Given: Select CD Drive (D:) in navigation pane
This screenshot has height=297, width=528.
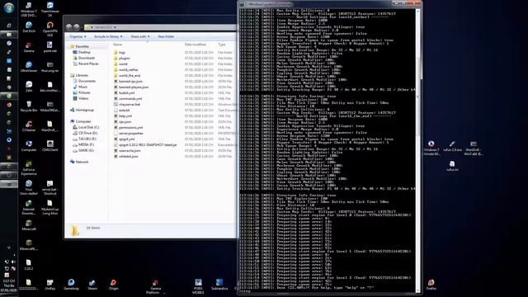Looking at the screenshot, I should [85, 133].
